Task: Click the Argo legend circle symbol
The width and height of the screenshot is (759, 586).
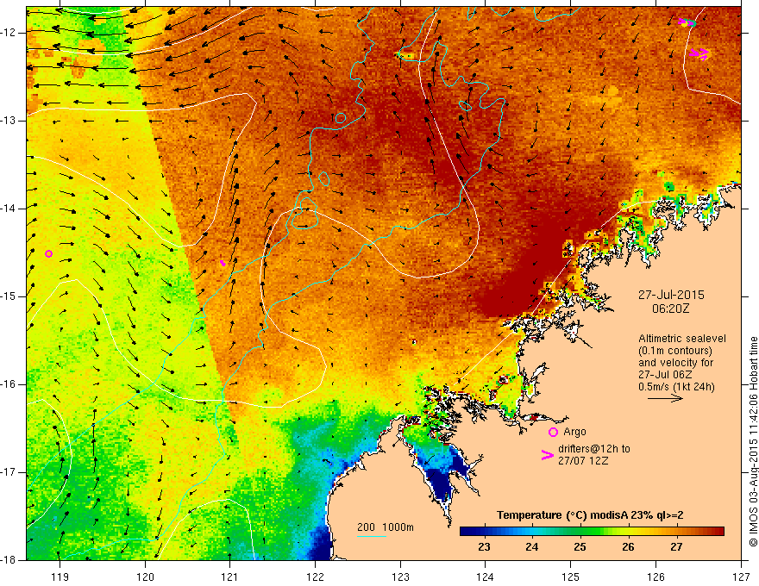Action: tap(553, 432)
